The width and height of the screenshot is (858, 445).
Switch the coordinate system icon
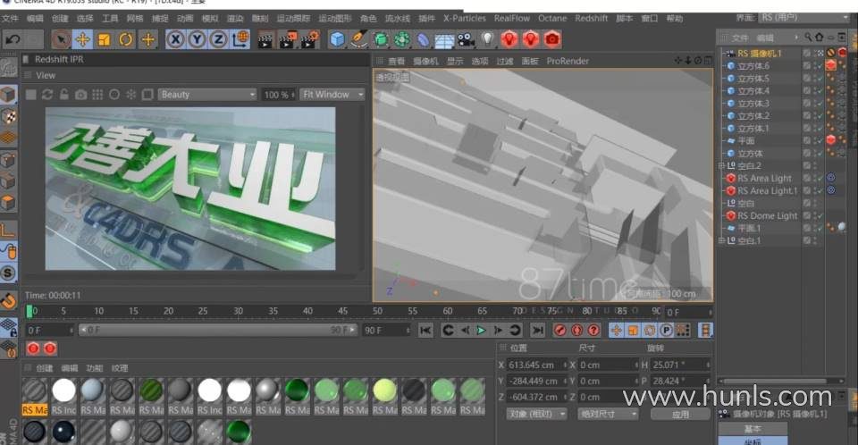[x=240, y=39]
